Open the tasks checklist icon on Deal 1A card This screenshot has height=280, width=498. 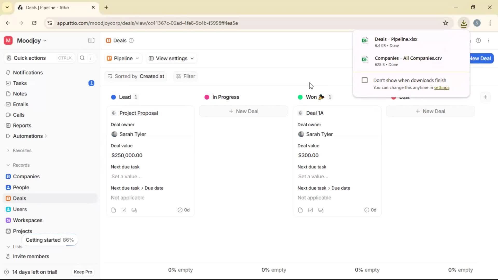click(310, 210)
